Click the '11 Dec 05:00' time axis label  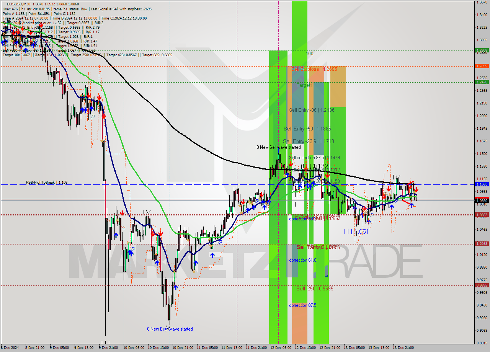pyautogui.click(x=207, y=348)
